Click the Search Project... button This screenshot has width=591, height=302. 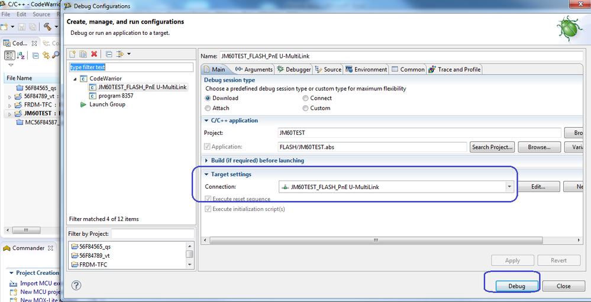[492, 147]
